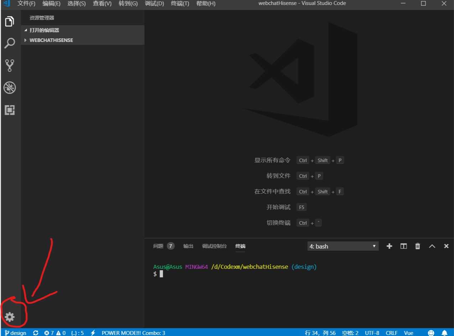Change the UTF-8 encoding
The height and width of the screenshot is (336, 454).
click(x=372, y=333)
